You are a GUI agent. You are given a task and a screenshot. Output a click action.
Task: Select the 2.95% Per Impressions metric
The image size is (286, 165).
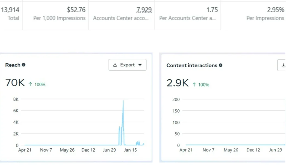[x=275, y=10]
